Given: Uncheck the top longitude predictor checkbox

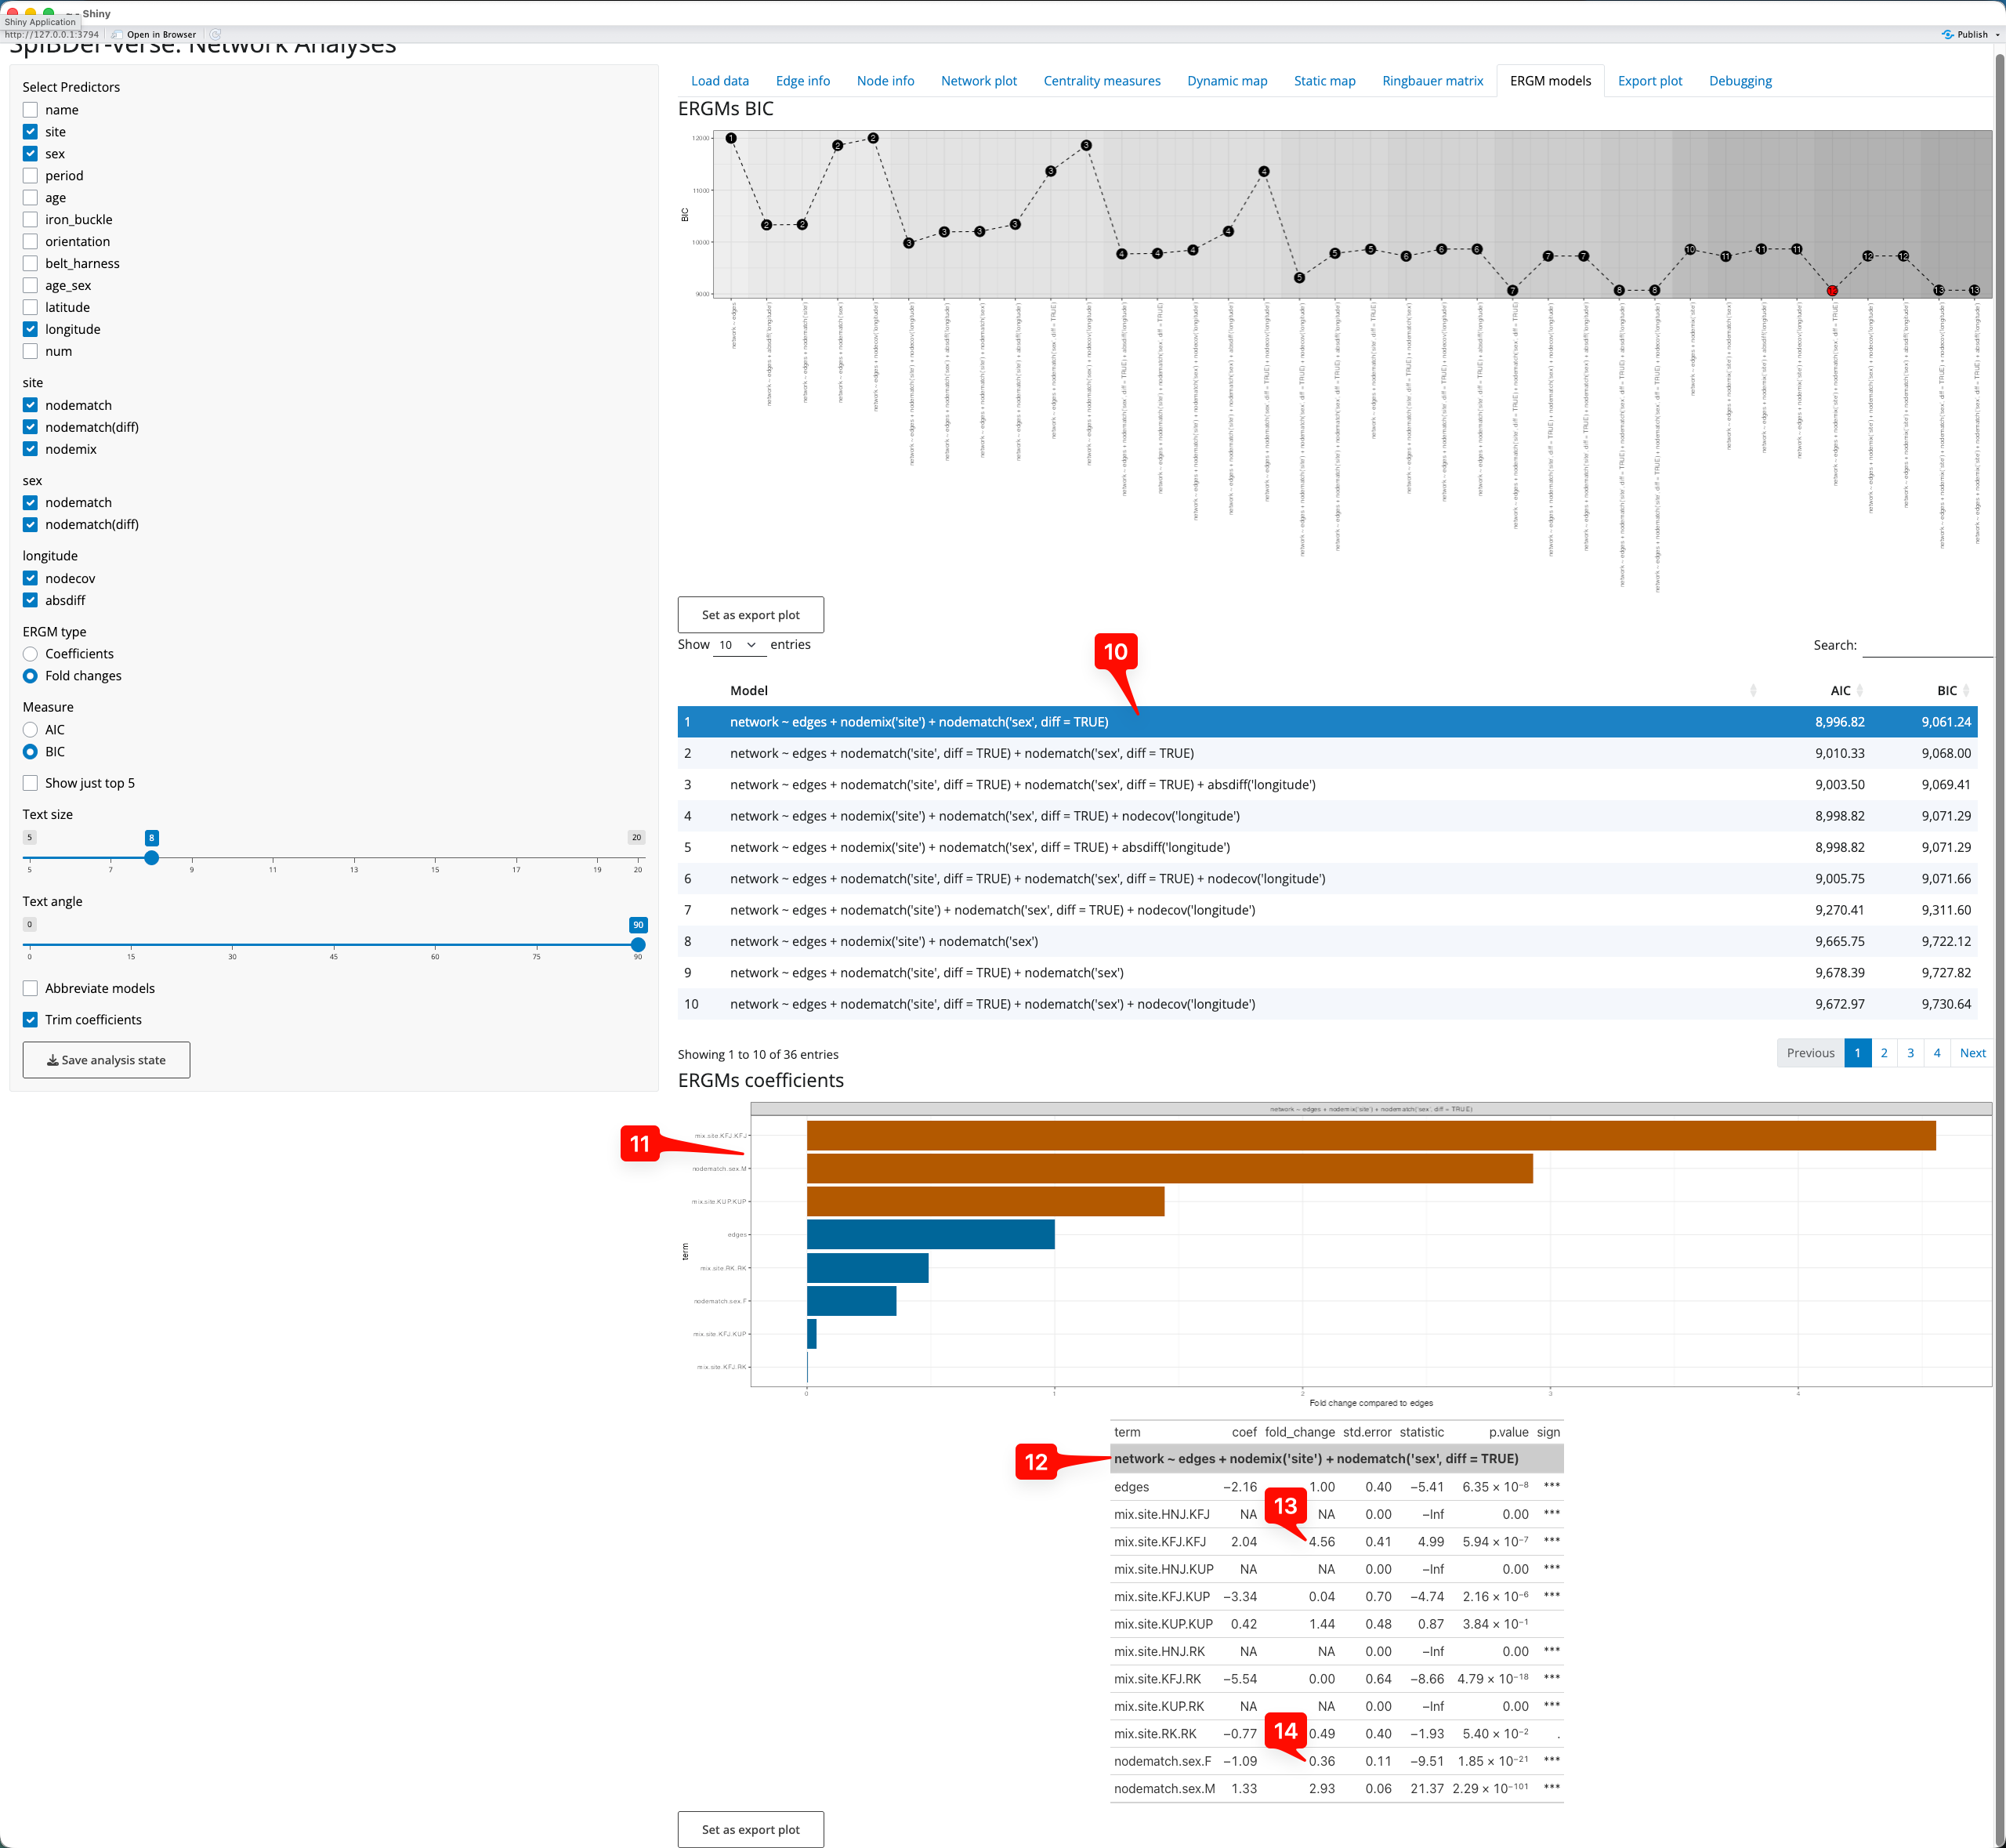Looking at the screenshot, I should coord(30,330).
